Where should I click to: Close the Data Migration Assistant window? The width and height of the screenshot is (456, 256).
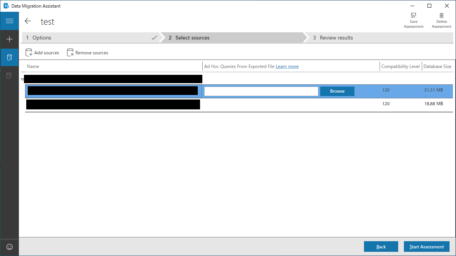[447, 6]
